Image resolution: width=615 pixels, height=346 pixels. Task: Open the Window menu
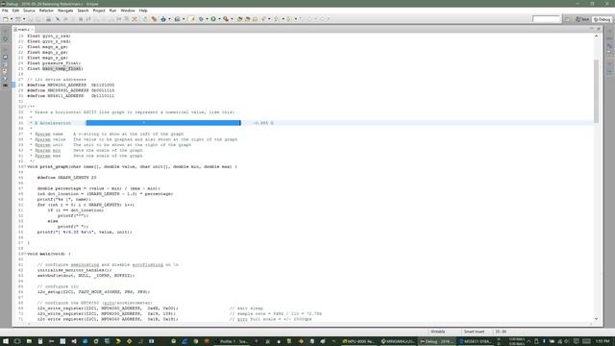coord(128,11)
